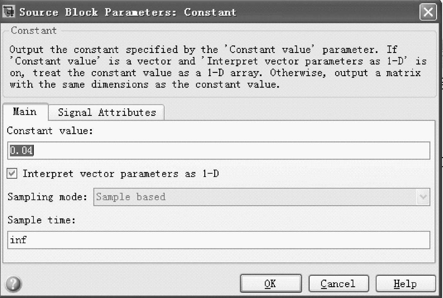The width and height of the screenshot is (443, 298).
Task: Click the 'Interpret vector parameters as 1-D' label
Action: 121,174
